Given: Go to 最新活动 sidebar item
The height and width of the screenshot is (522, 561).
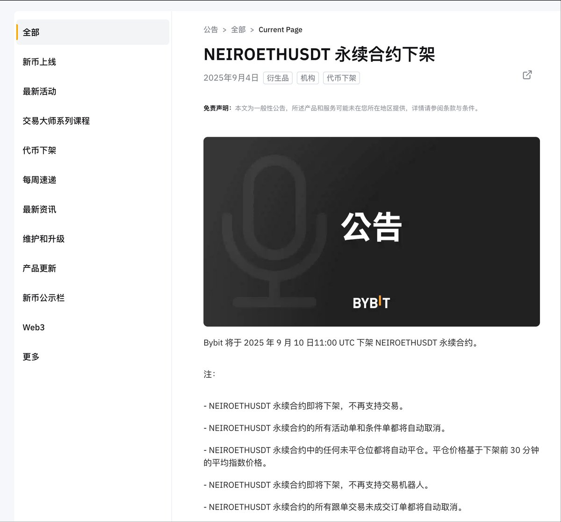Looking at the screenshot, I should (39, 91).
